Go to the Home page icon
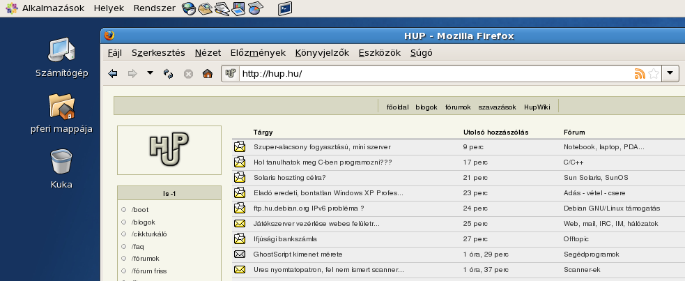The height and width of the screenshot is (281, 685). coord(207,74)
